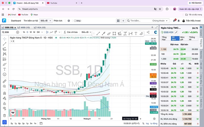Pick info line in floating favorites toolbar
This screenshot has height=127, width=204.
(103, 34)
